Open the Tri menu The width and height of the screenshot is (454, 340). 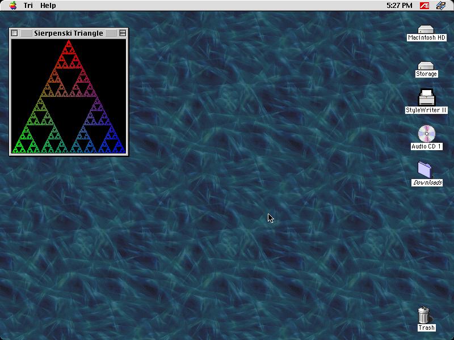28,6
